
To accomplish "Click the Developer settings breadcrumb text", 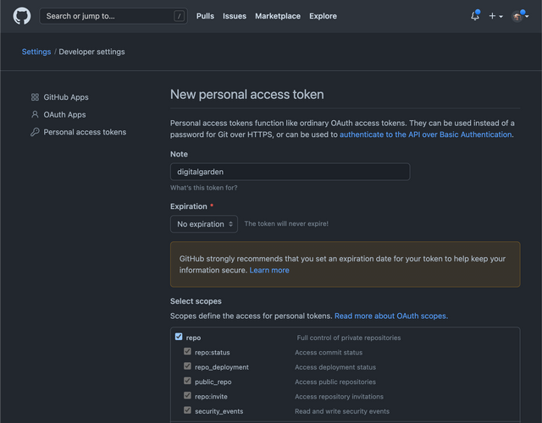I will pyautogui.click(x=91, y=52).
